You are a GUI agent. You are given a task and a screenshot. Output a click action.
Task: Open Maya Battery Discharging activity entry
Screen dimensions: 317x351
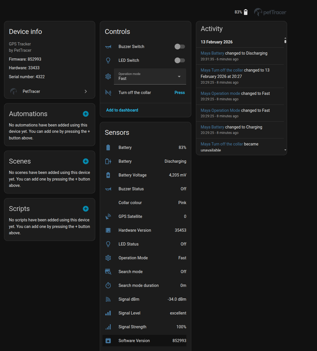coord(212,53)
